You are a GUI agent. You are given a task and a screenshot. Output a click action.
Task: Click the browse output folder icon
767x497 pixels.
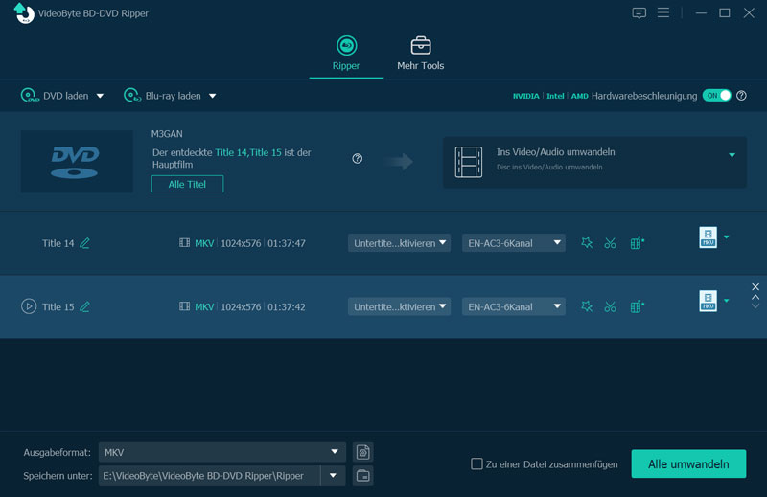click(362, 476)
